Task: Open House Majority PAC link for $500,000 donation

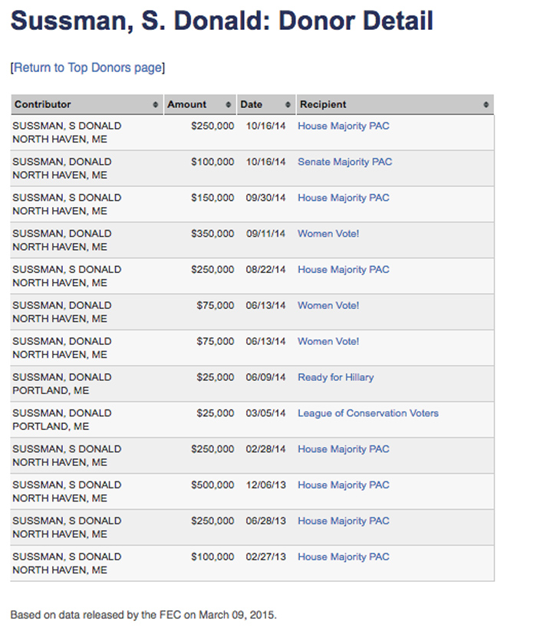Action: coord(343,485)
